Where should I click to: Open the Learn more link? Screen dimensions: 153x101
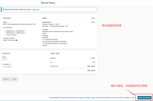point(36,9)
